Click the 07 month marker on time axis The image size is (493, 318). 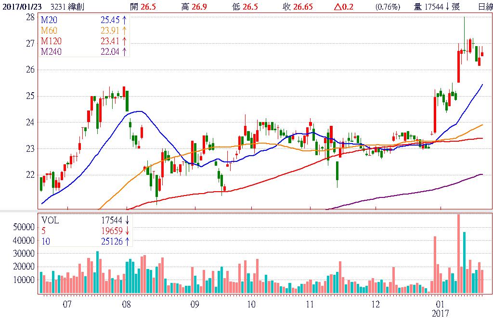[67, 304]
